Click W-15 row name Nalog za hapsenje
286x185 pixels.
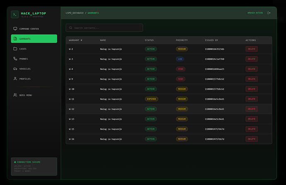click(111, 129)
